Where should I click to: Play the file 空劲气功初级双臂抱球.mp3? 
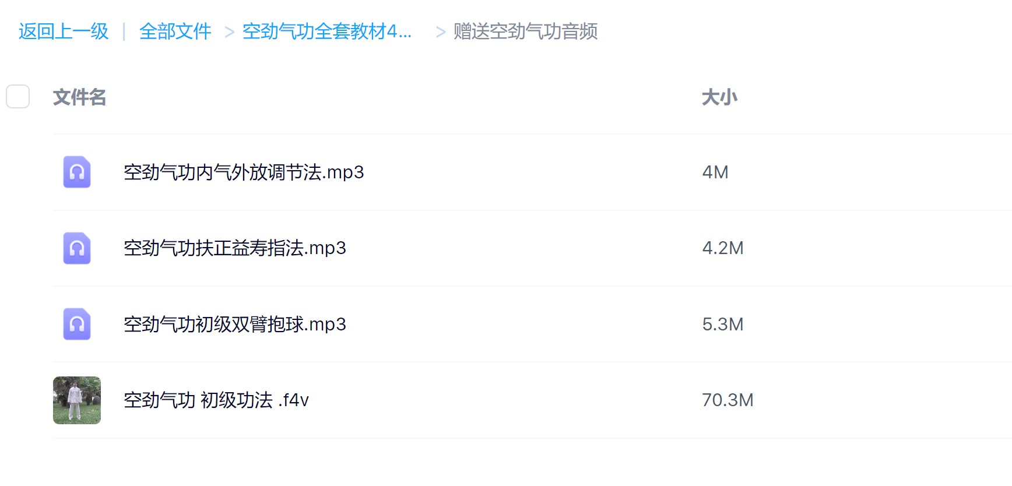(235, 325)
